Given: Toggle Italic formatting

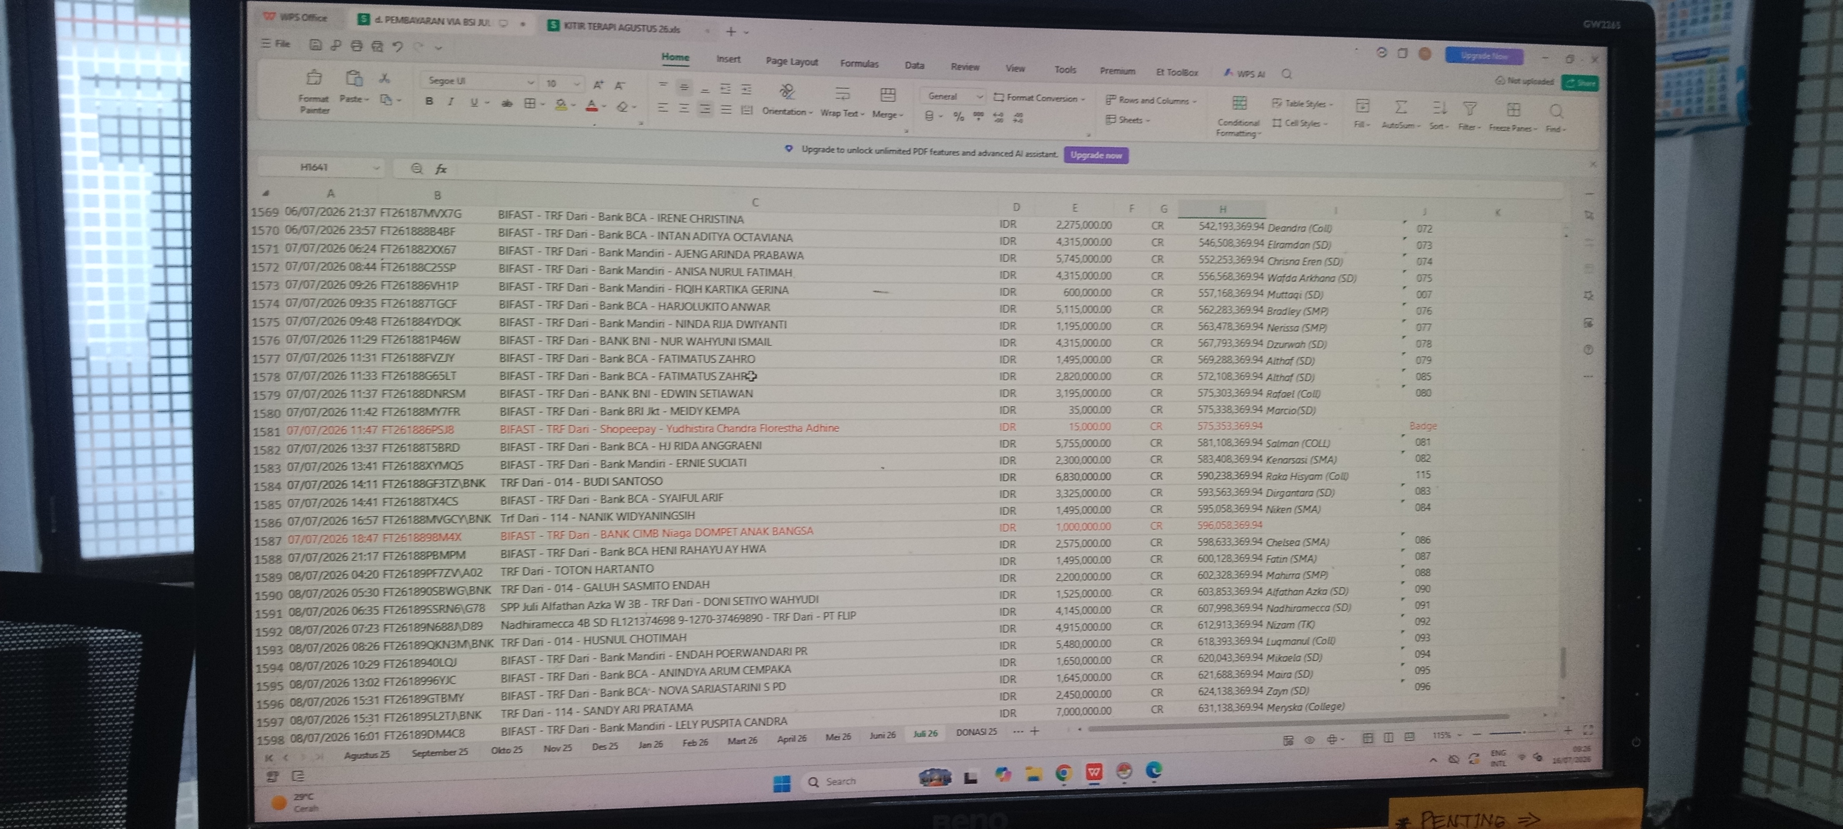Looking at the screenshot, I should [451, 102].
